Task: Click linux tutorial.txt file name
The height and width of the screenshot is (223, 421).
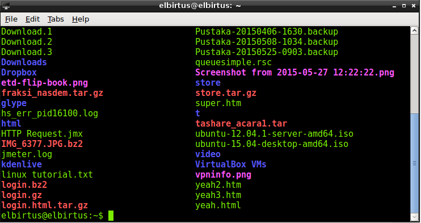Action: [47, 175]
